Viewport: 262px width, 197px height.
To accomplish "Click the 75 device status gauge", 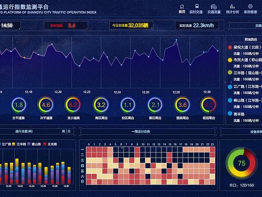I will pyautogui.click(x=241, y=163).
